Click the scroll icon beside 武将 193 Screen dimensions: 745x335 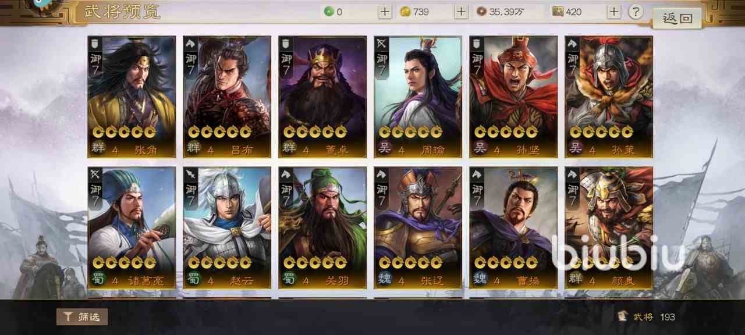(x=623, y=316)
